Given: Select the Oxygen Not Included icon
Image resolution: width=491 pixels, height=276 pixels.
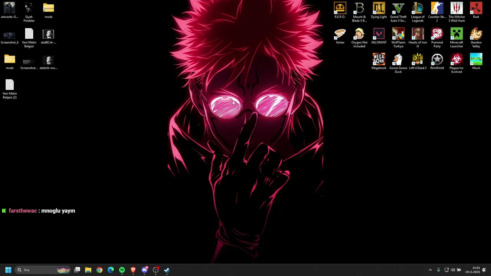Looking at the screenshot, I should point(359,38).
